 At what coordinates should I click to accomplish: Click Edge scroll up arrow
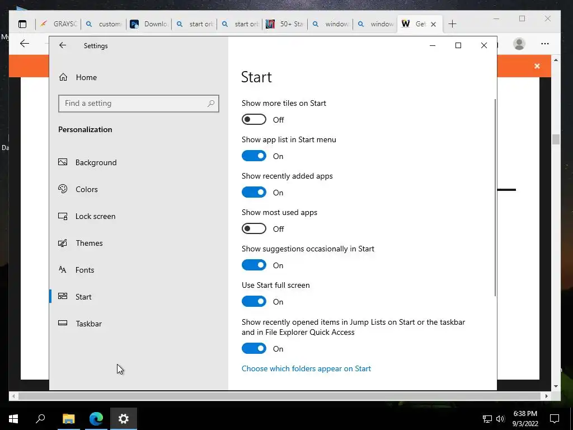(556, 60)
